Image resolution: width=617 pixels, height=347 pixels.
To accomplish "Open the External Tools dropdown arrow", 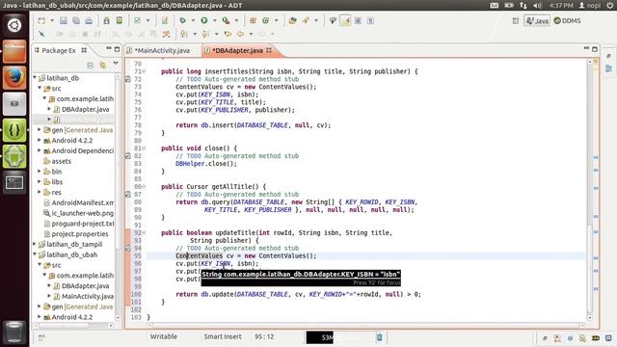I will pos(236,20).
